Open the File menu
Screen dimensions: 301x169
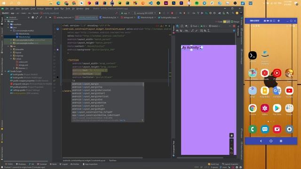point(7,8)
